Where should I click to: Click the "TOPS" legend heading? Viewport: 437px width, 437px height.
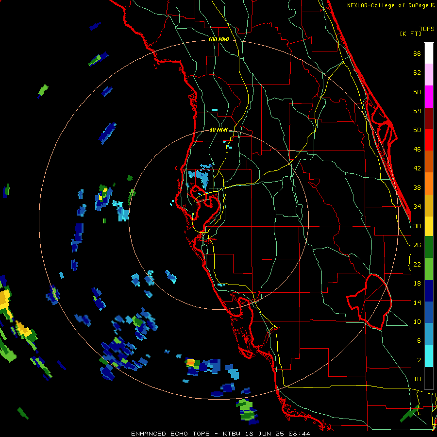point(427,29)
